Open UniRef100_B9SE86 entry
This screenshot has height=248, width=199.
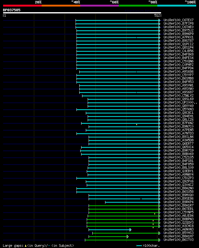(178, 198)
